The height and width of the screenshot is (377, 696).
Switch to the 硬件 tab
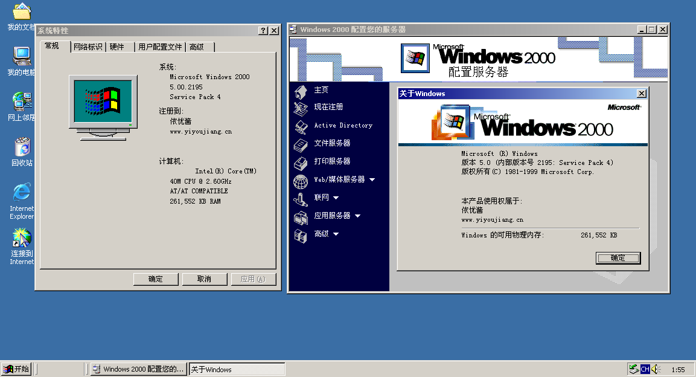[120, 47]
